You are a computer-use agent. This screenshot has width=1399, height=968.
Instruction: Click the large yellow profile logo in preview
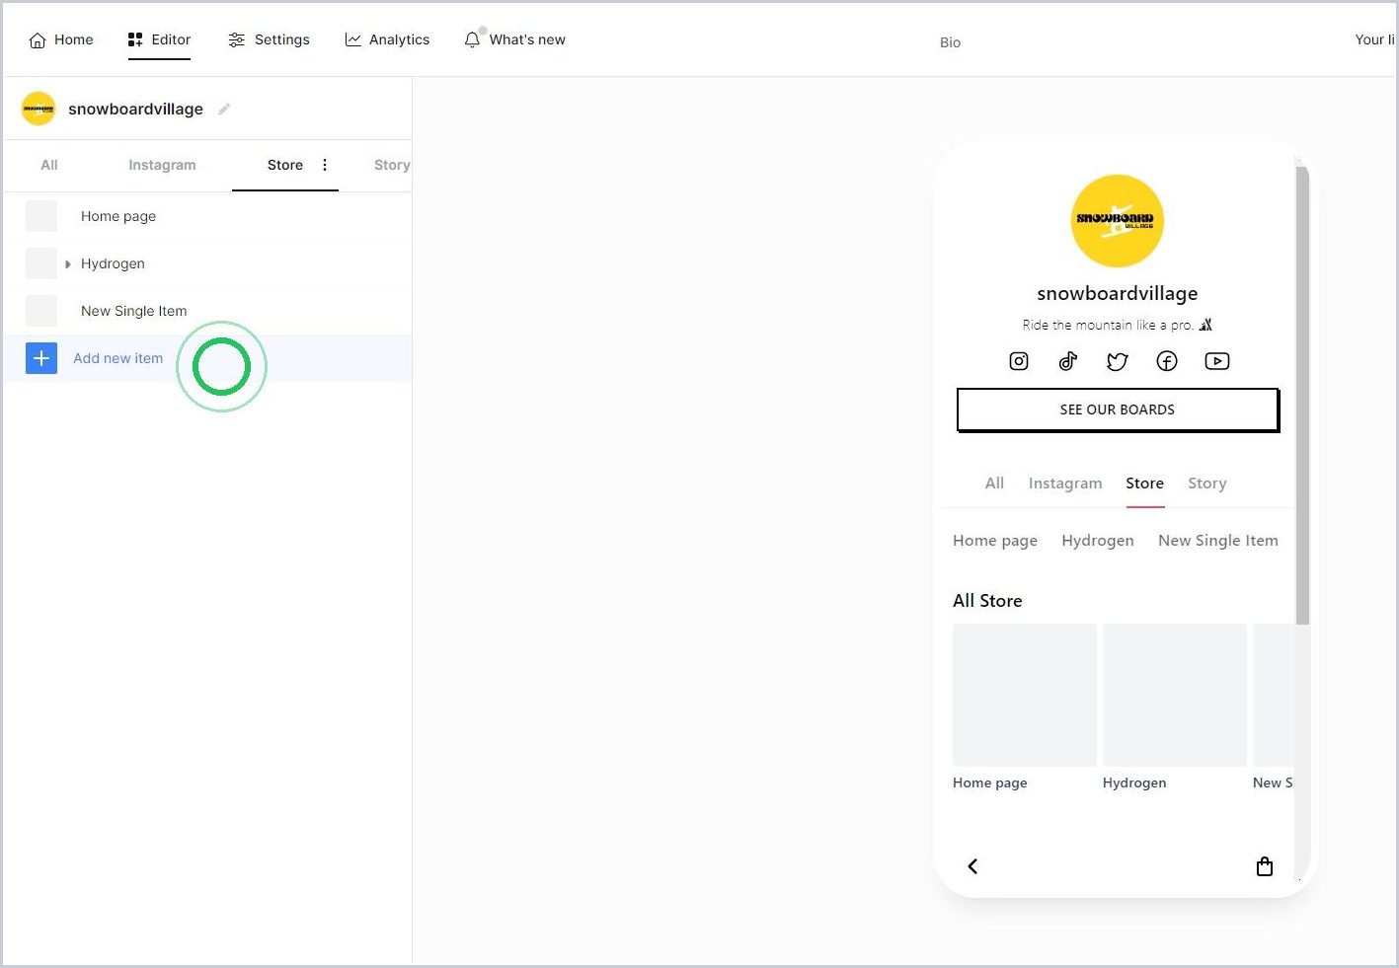point(1118,221)
